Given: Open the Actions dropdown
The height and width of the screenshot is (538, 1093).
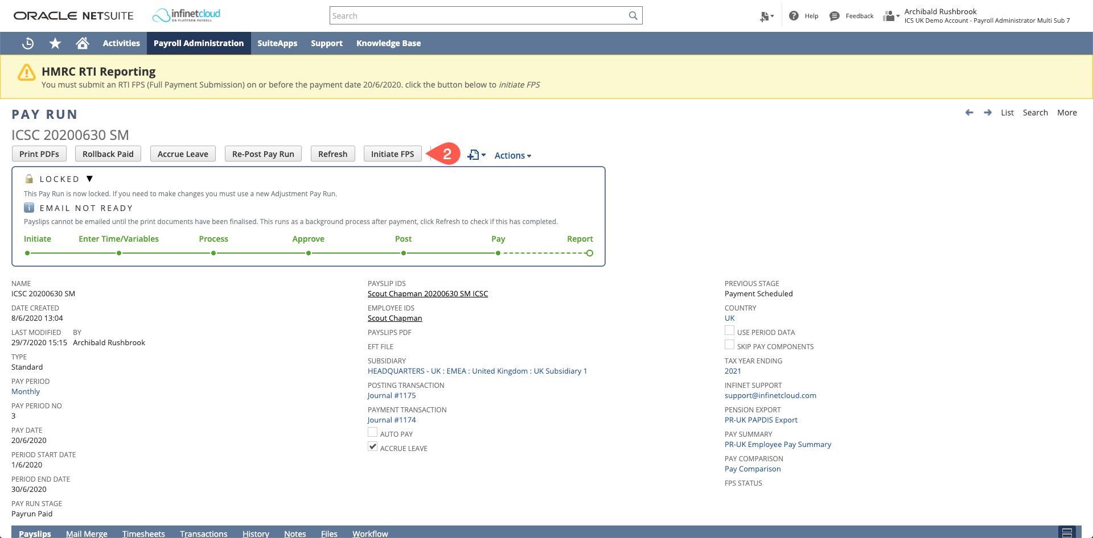Looking at the screenshot, I should (x=512, y=155).
